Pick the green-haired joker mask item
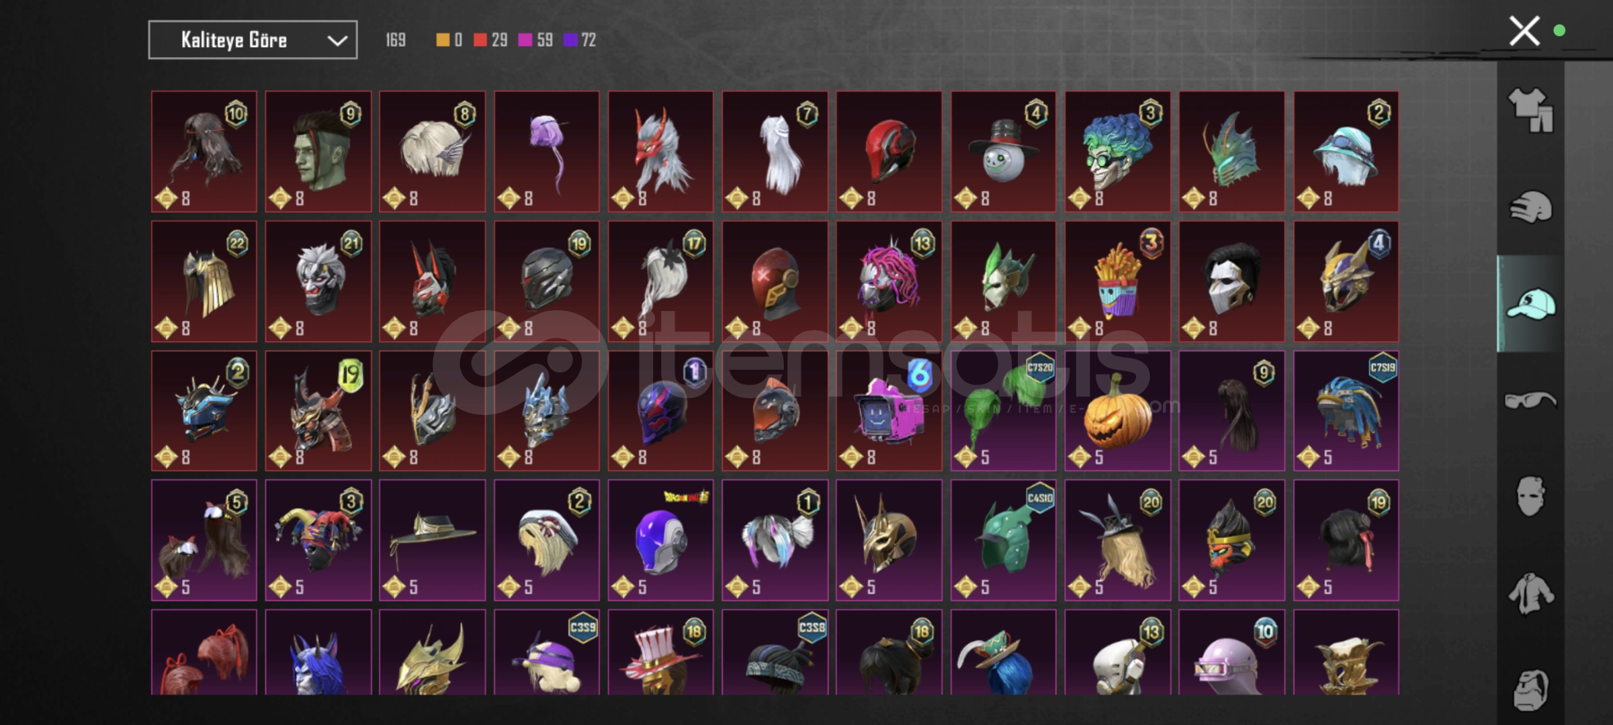 click(1117, 152)
